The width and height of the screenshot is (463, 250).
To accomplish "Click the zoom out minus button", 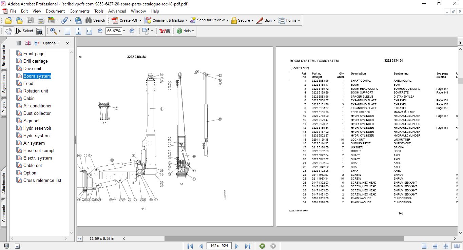I will coord(100,31).
